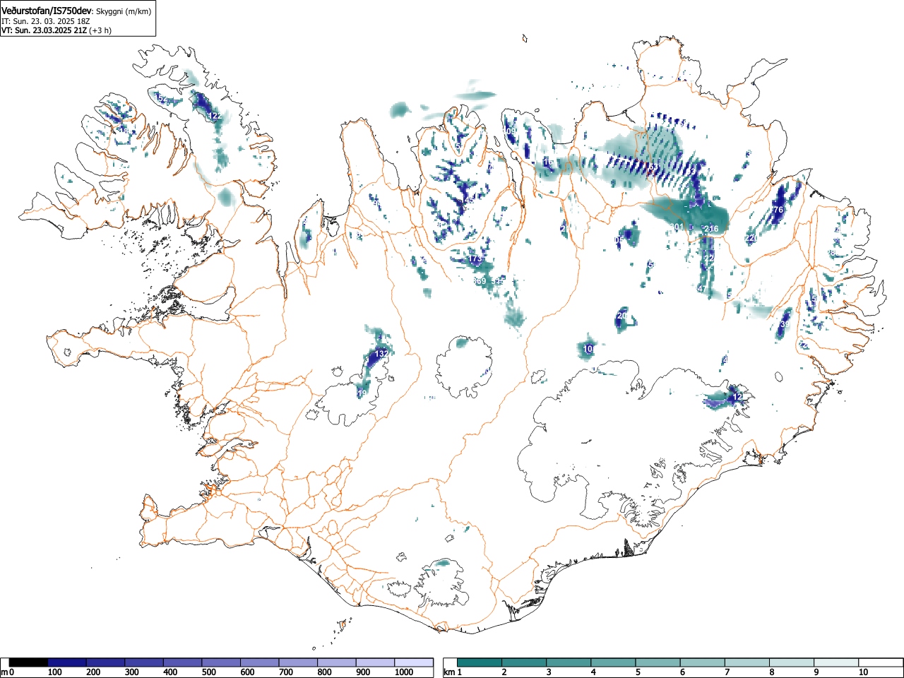This screenshot has height=678, width=904.
Task: Click the 500 tick label in the meter legend
Action: tap(208, 672)
